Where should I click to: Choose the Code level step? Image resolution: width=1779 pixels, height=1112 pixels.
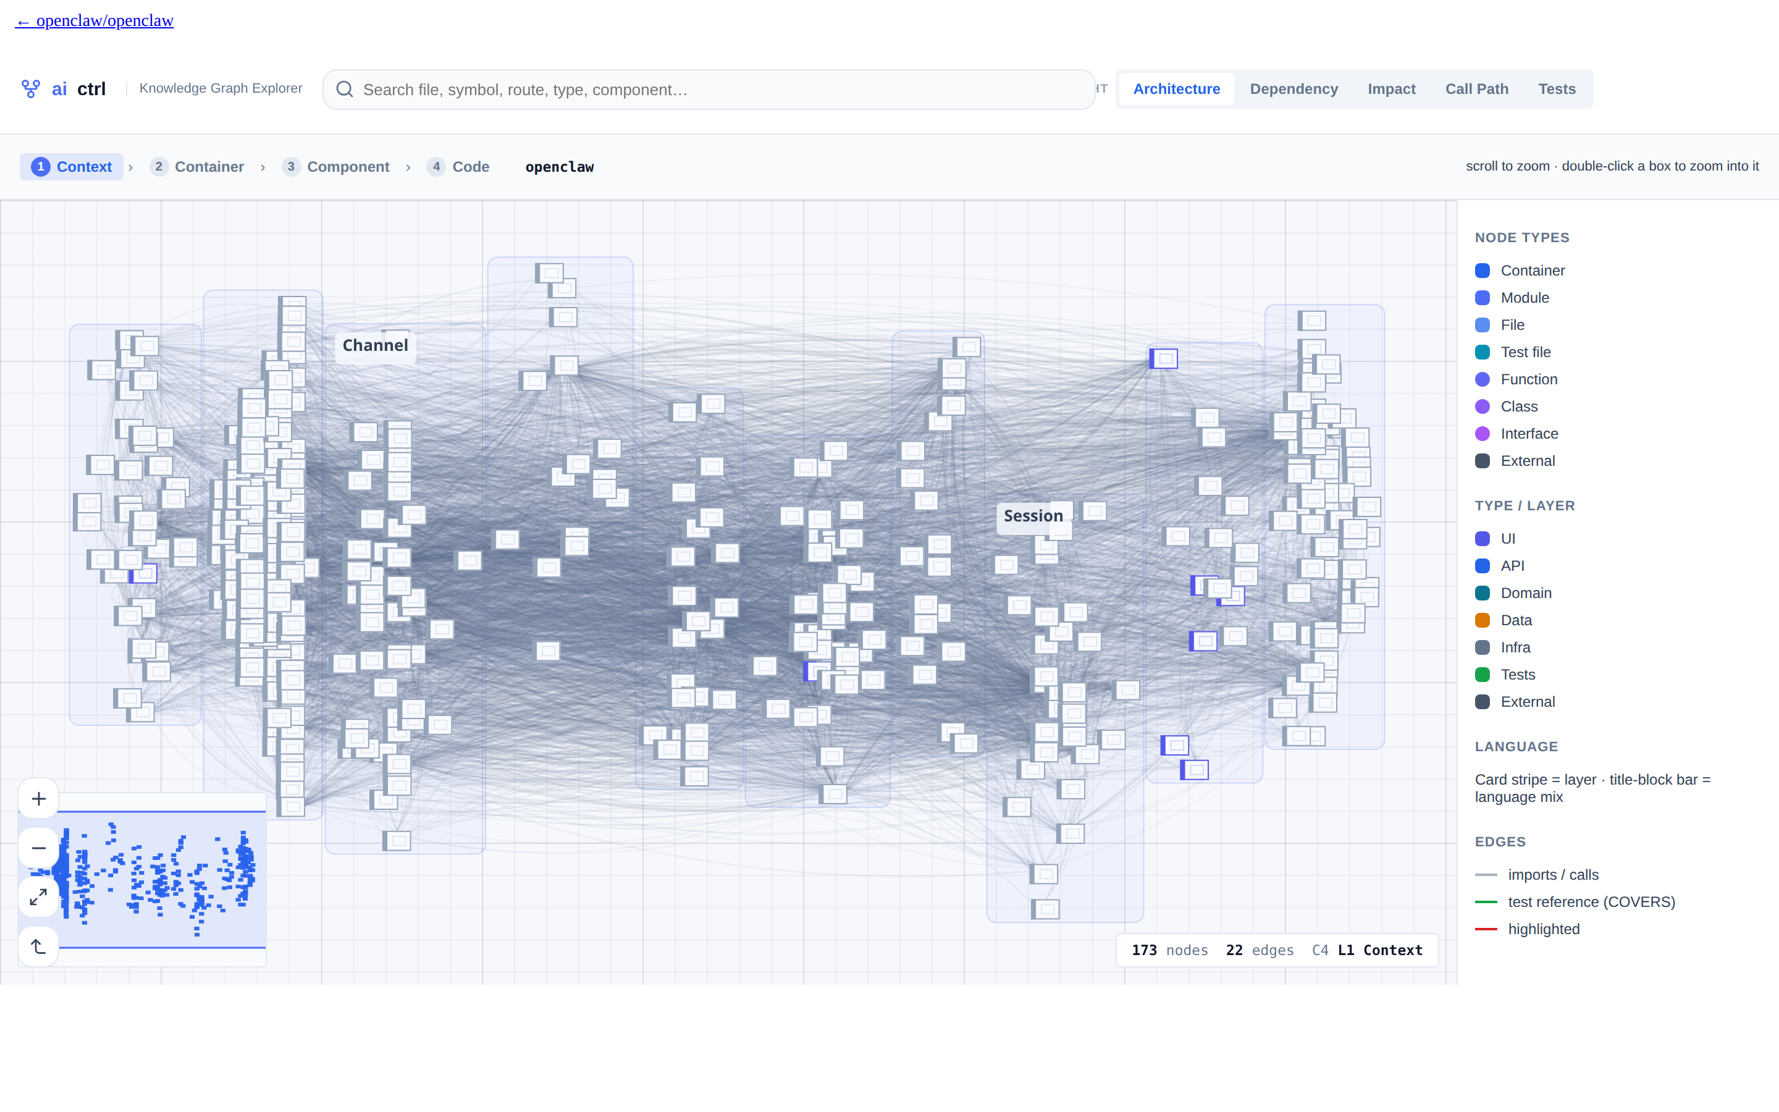pos(458,167)
